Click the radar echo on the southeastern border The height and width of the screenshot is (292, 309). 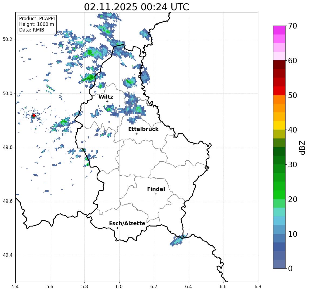[178, 240]
